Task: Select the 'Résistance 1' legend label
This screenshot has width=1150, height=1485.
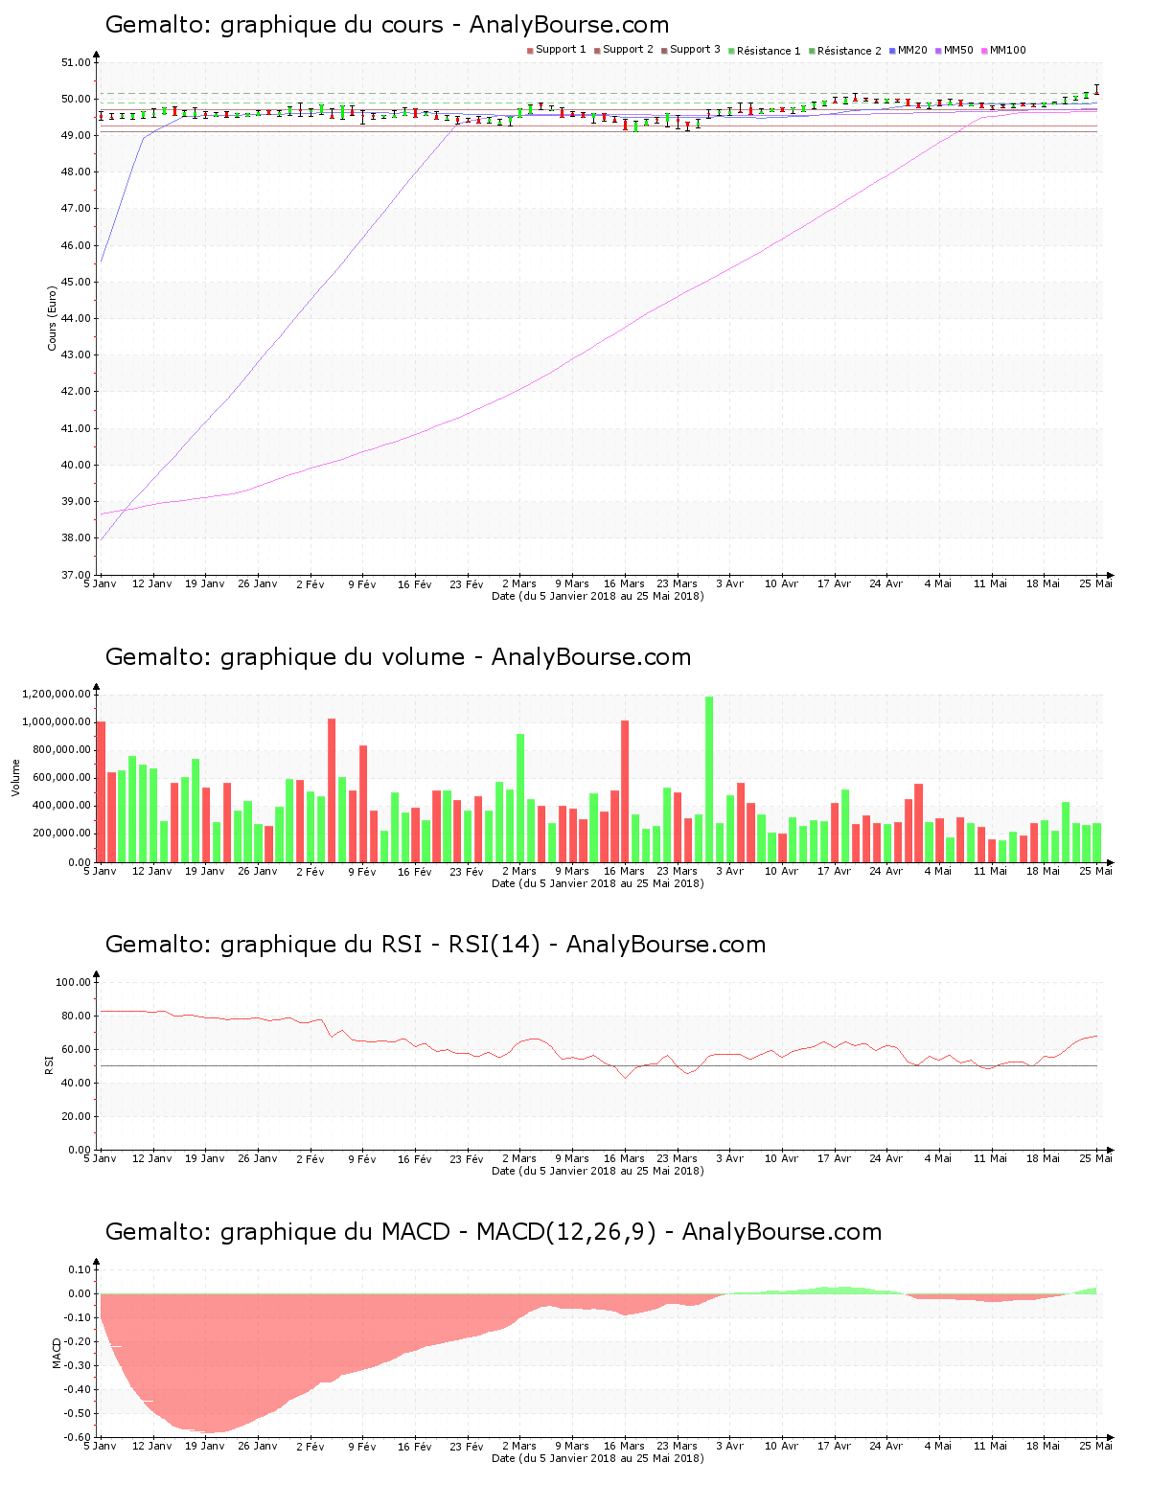Action: pyautogui.click(x=769, y=51)
